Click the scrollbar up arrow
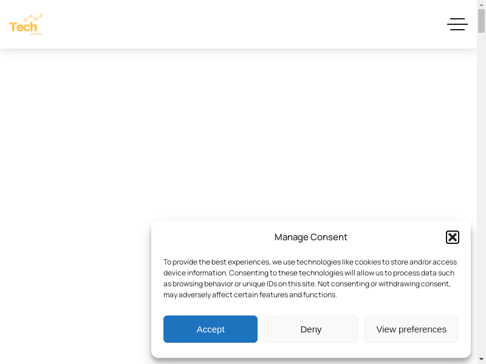 coord(481,4)
